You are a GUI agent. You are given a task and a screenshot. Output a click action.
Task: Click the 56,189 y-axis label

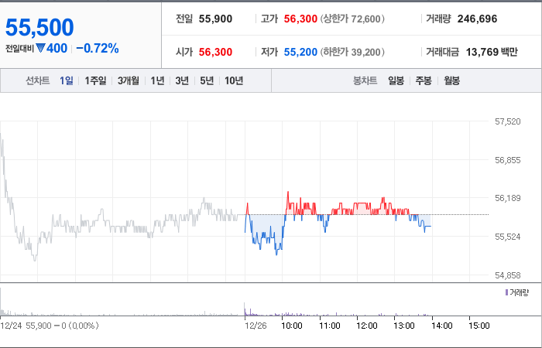pyautogui.click(x=507, y=198)
